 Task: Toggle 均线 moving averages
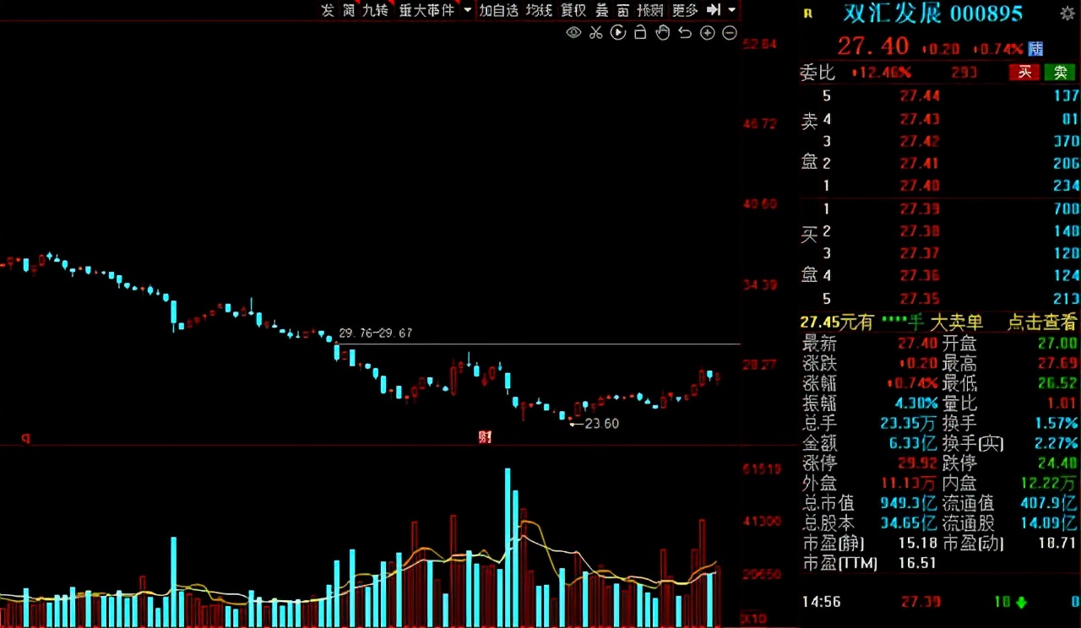[539, 10]
